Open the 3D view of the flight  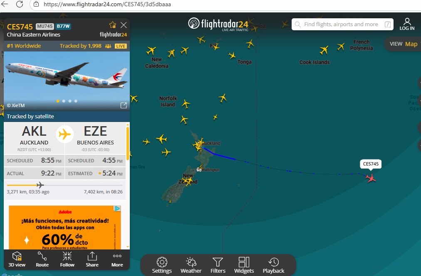coord(17,259)
